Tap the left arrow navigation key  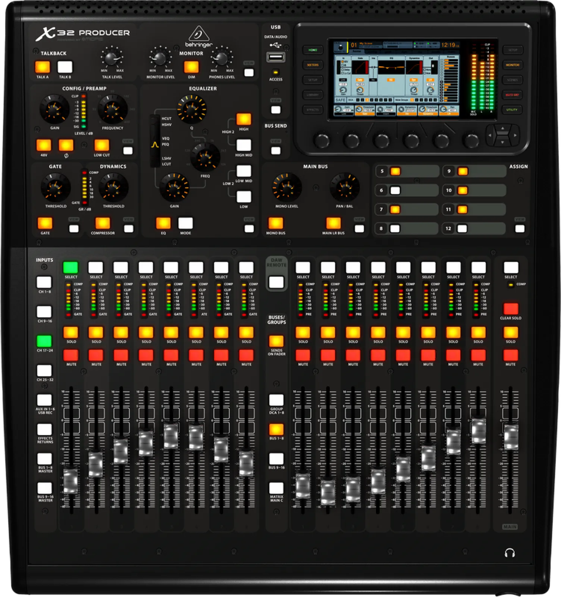tap(491, 135)
